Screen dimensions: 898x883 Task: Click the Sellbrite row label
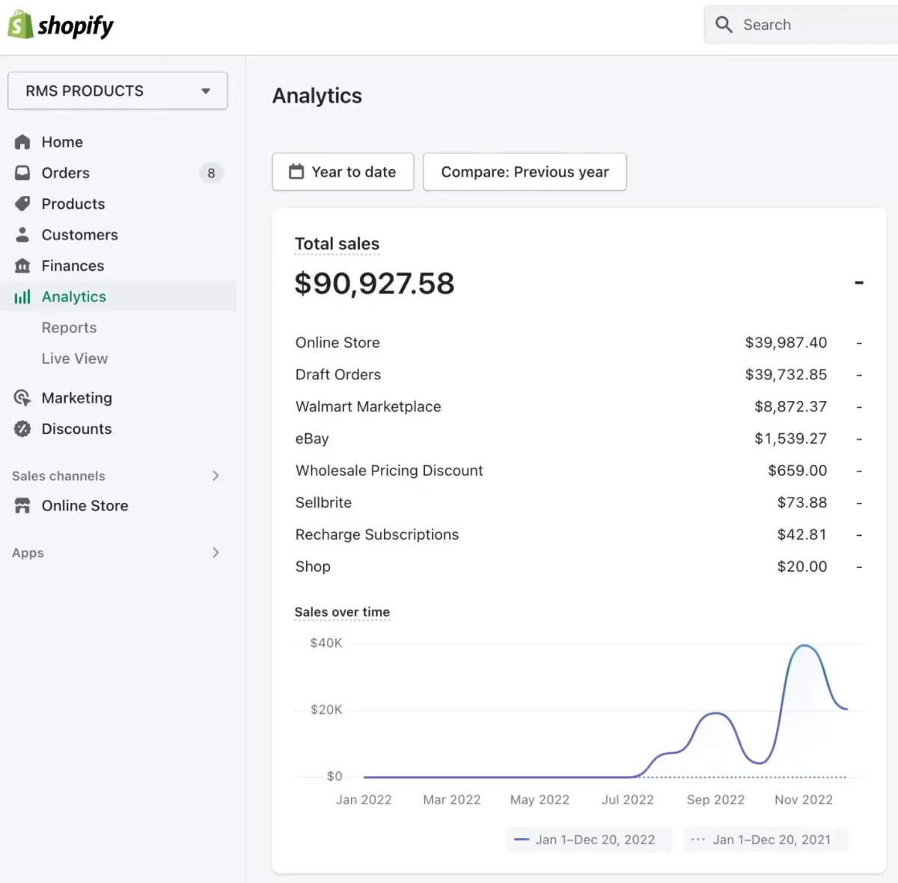[323, 503]
